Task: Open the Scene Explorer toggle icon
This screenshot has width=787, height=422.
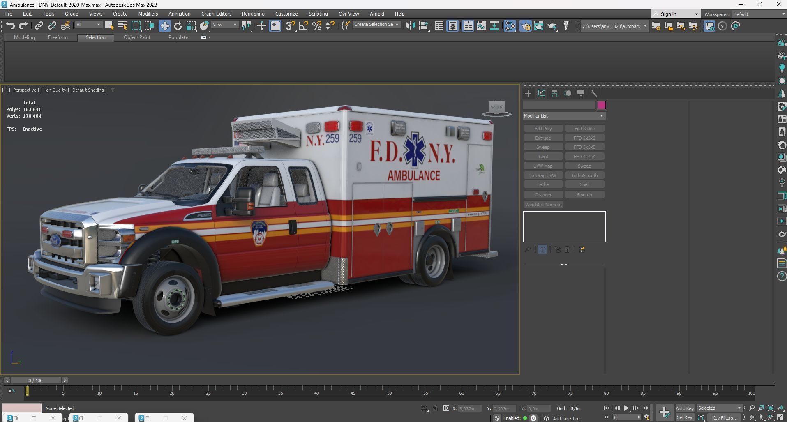Action: [x=439, y=26]
